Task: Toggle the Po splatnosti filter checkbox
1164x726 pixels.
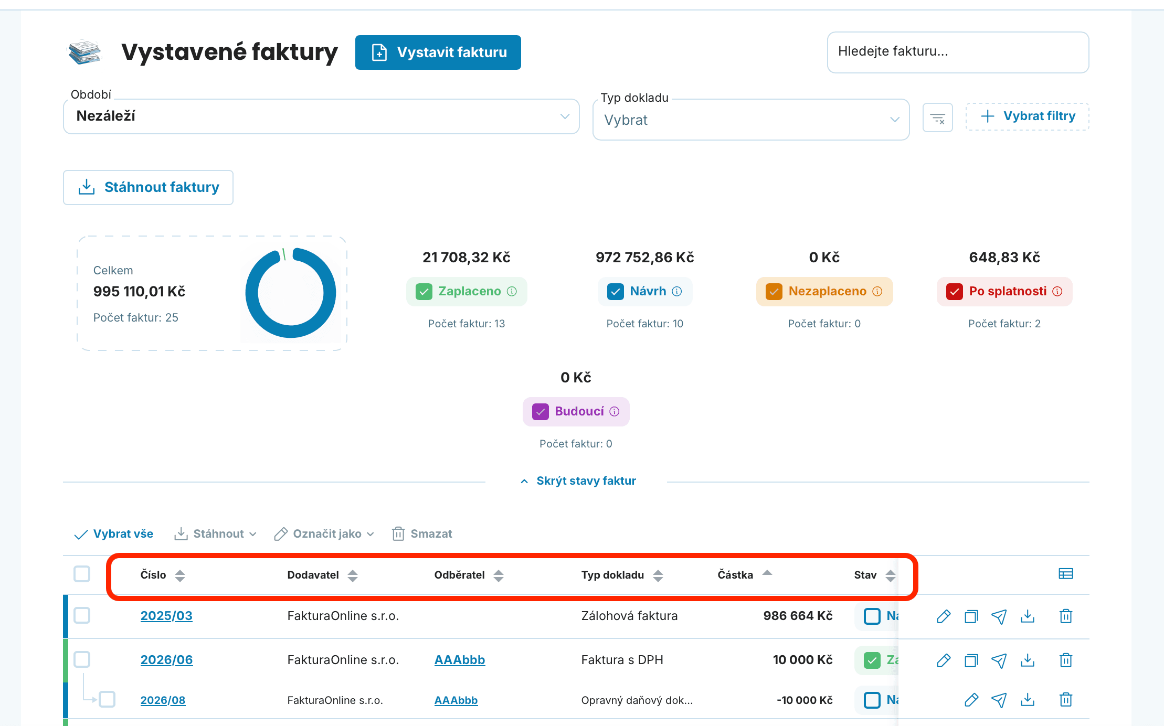Action: point(954,291)
